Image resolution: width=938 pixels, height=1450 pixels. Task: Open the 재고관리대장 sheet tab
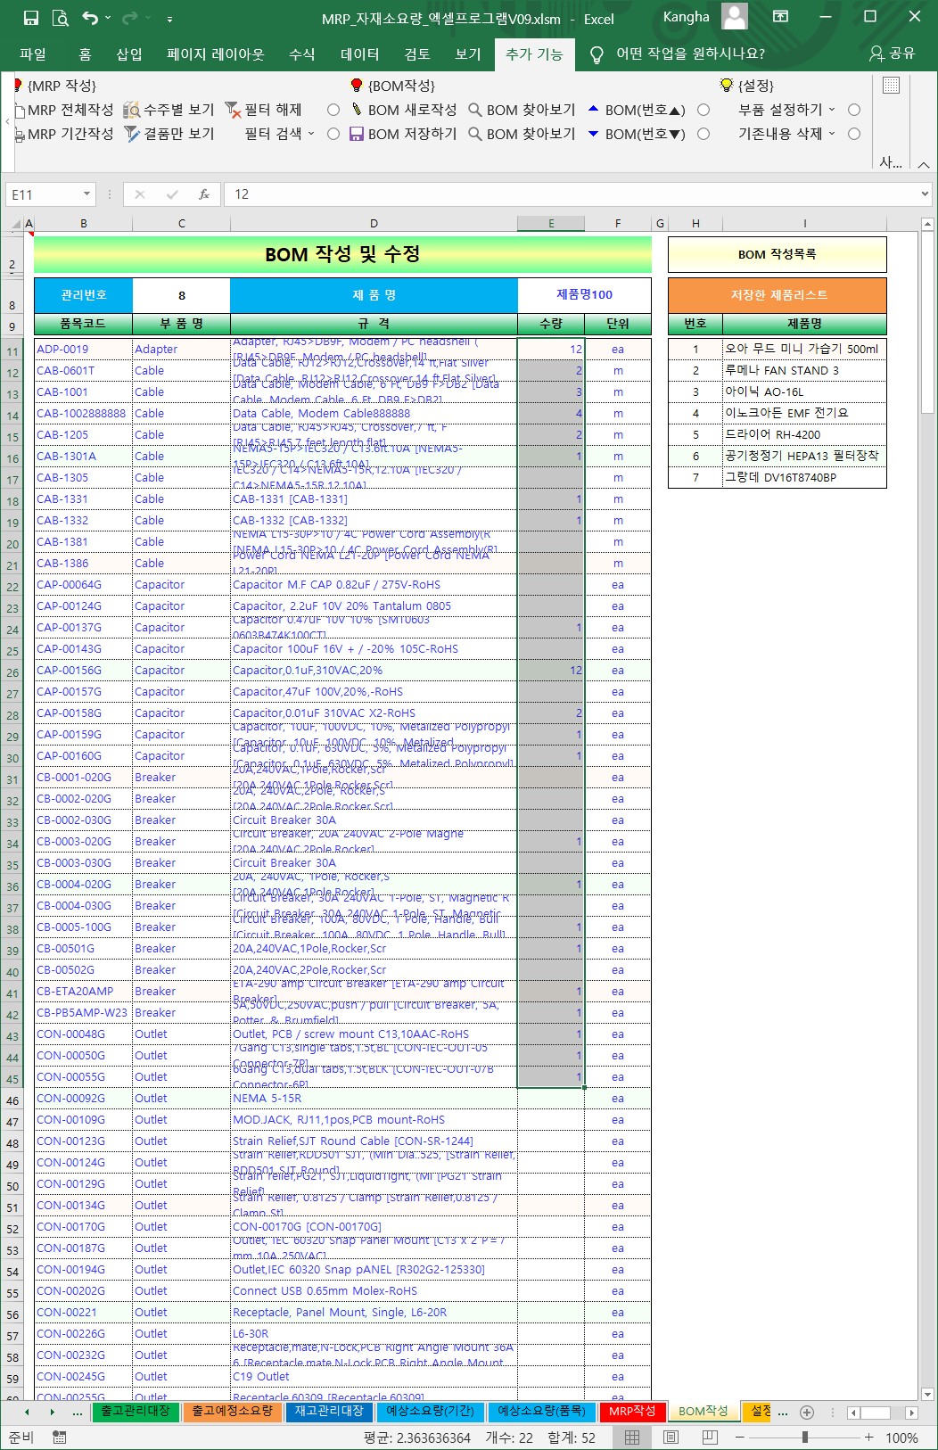[329, 1411]
